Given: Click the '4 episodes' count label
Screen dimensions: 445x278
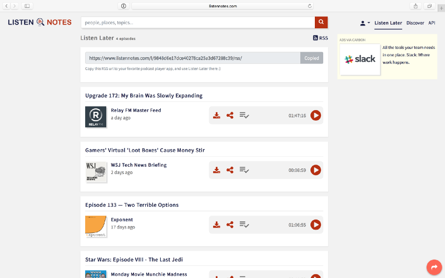Looking at the screenshot, I should (x=126, y=38).
